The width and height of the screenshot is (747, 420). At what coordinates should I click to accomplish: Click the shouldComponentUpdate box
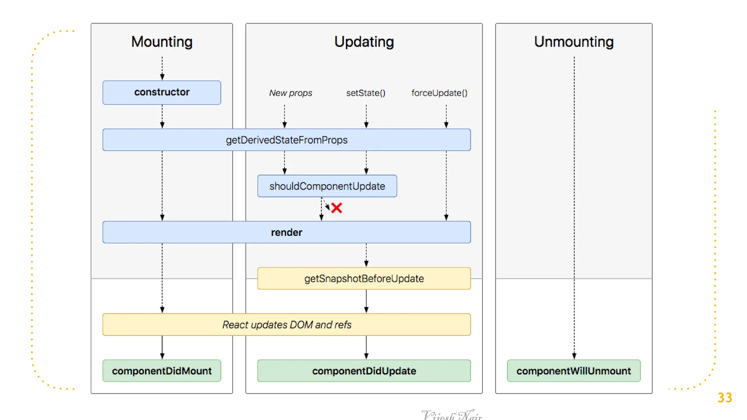coord(327,186)
